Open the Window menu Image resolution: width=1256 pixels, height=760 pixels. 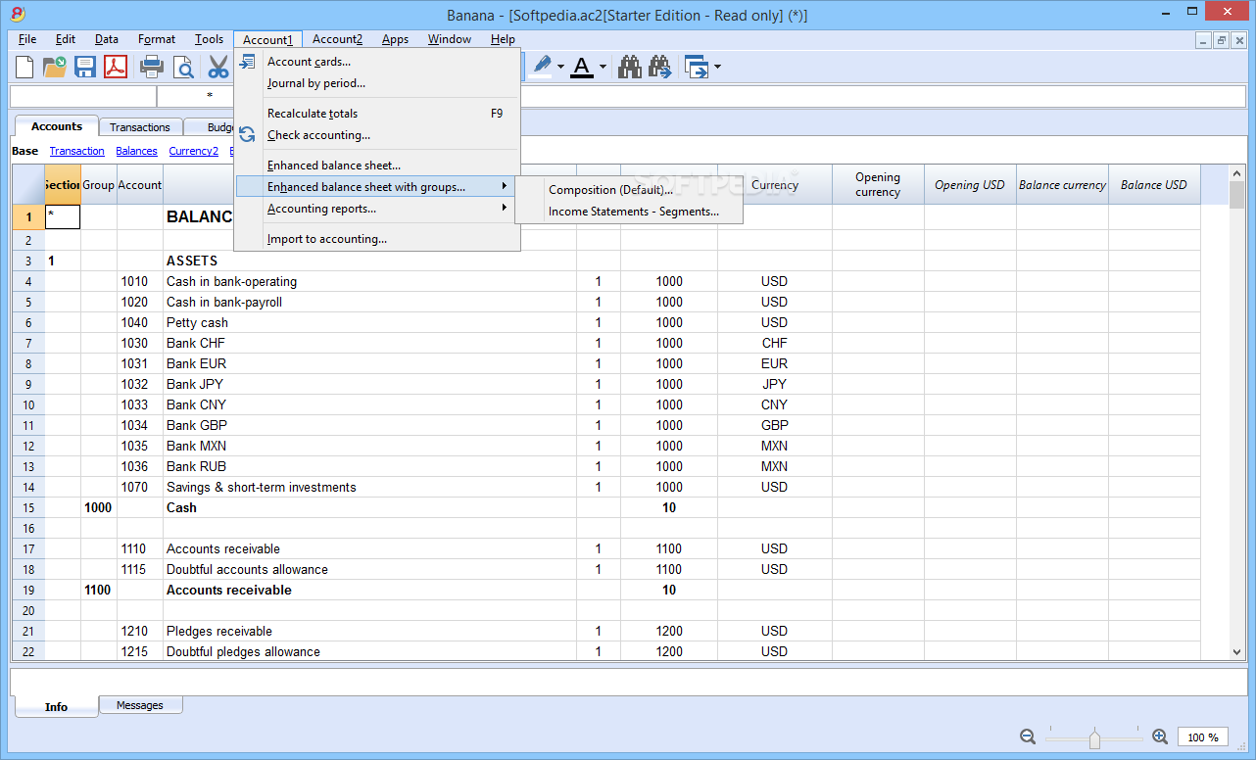coord(450,39)
